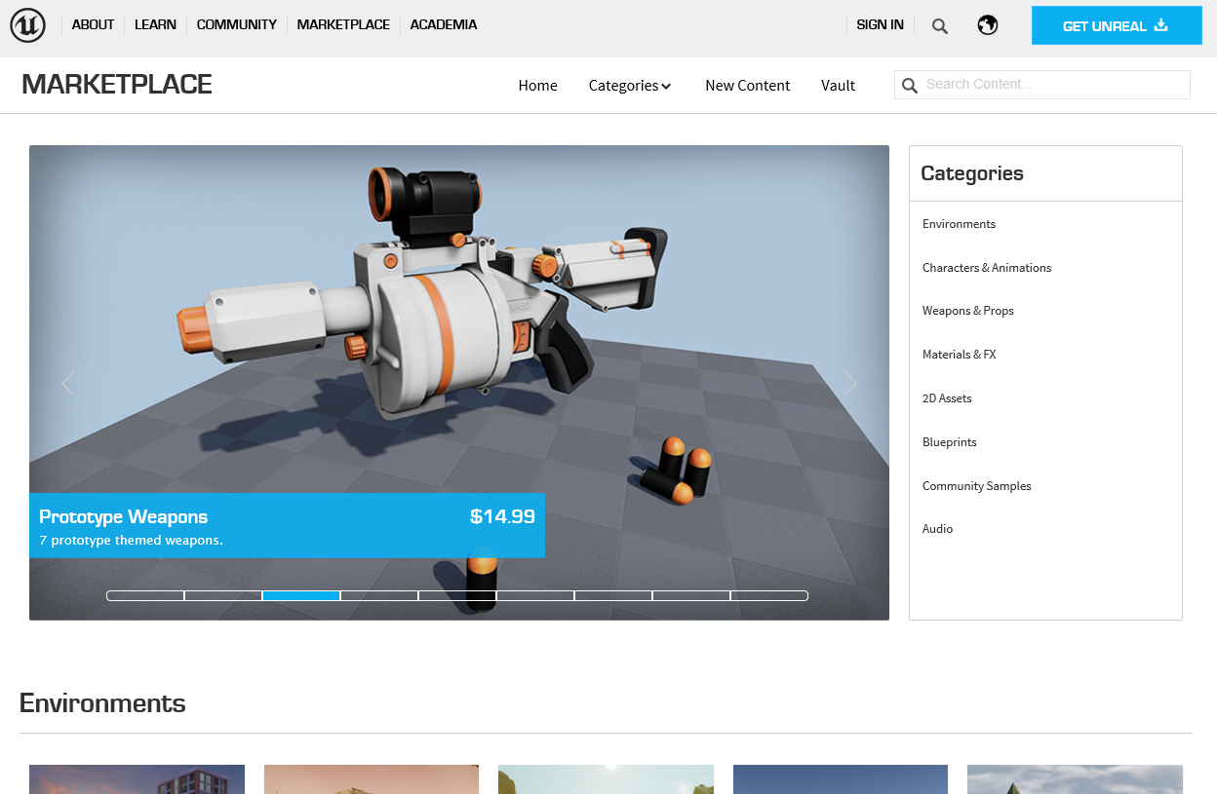The height and width of the screenshot is (794, 1217).
Task: Open the COMMUNITY top menu item
Action: (237, 25)
